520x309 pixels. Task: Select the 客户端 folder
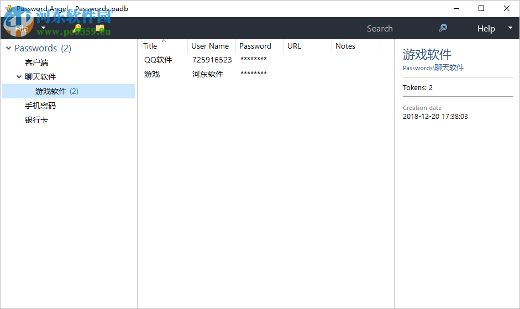[36, 62]
